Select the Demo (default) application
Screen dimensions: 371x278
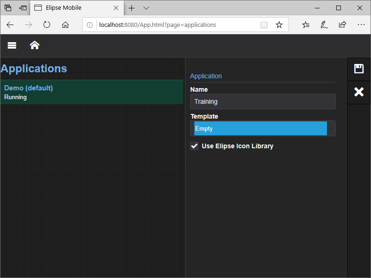pyautogui.click(x=92, y=92)
